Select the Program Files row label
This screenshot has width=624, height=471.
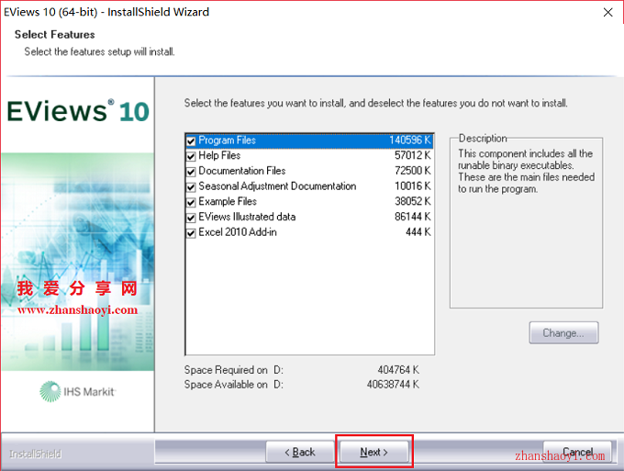[x=227, y=140]
